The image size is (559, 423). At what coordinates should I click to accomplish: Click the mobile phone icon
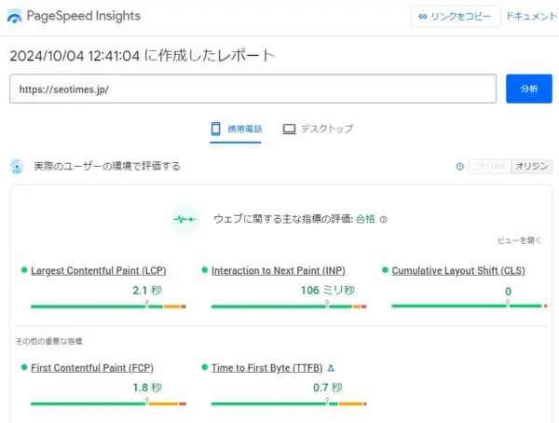216,129
